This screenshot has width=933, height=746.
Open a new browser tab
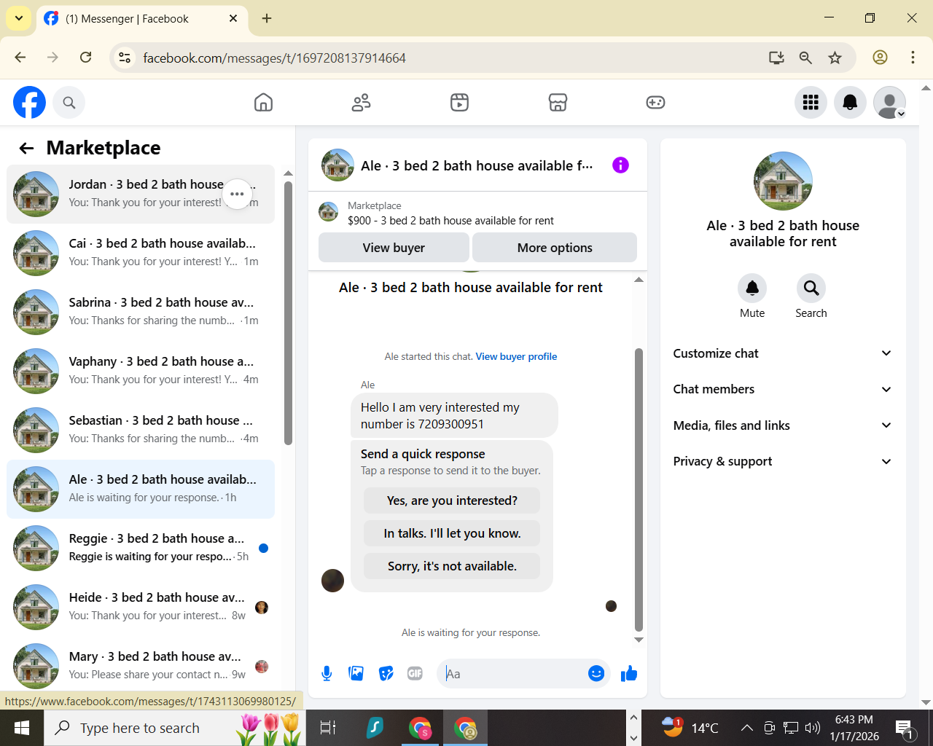click(x=267, y=18)
